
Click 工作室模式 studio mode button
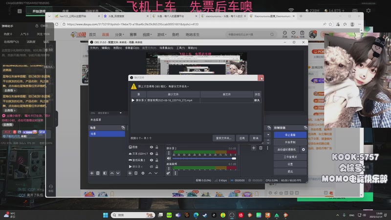click(x=290, y=157)
